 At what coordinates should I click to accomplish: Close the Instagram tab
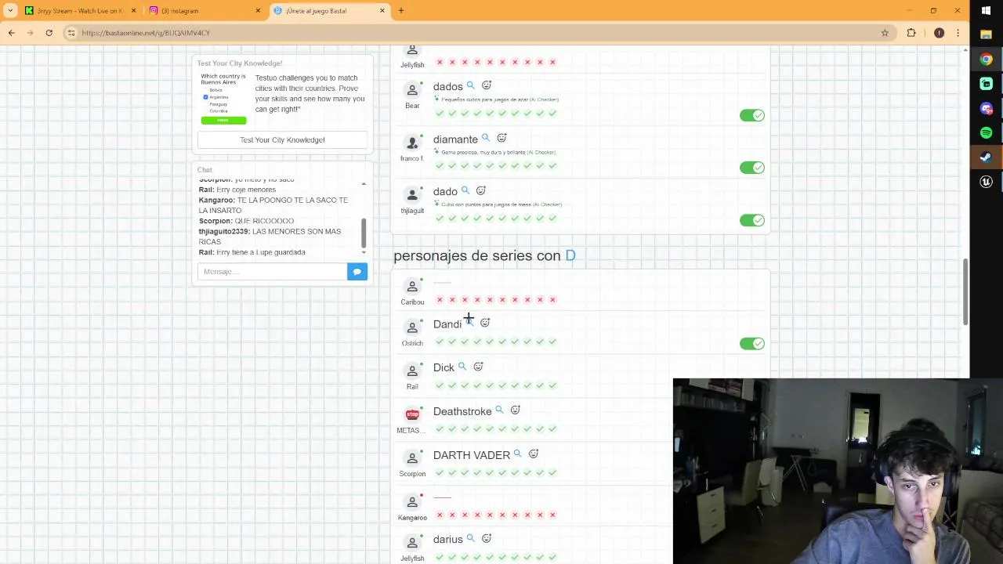[x=258, y=10]
